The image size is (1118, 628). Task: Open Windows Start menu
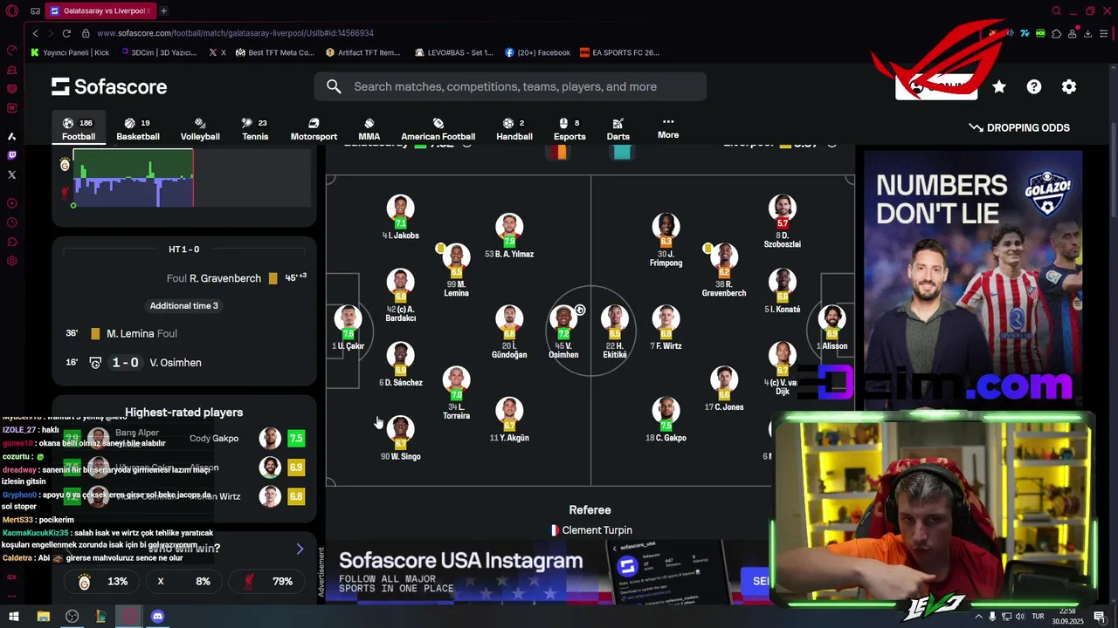coord(14,617)
